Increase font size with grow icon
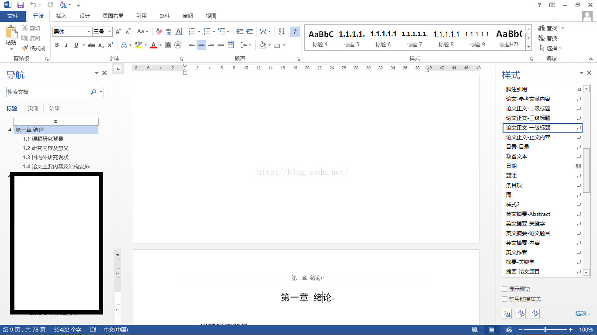This screenshot has height=335, width=597. point(118,31)
